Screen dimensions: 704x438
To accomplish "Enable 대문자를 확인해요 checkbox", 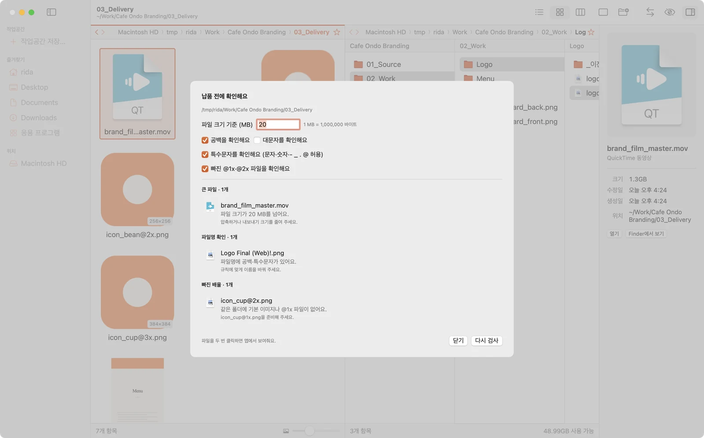I will [257, 140].
